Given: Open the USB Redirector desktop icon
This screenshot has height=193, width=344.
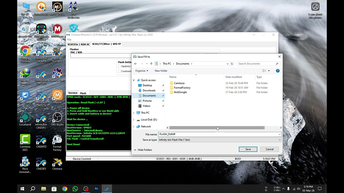Looking at the screenshot, I should click(73, 10).
